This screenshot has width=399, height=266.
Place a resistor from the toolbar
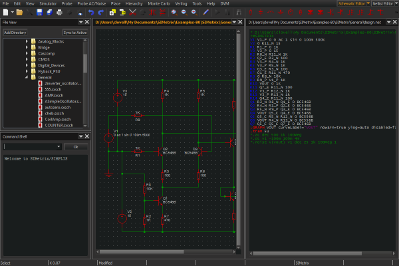251,12
